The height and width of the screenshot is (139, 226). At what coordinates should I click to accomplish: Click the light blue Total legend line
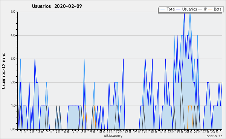coord(162,9)
